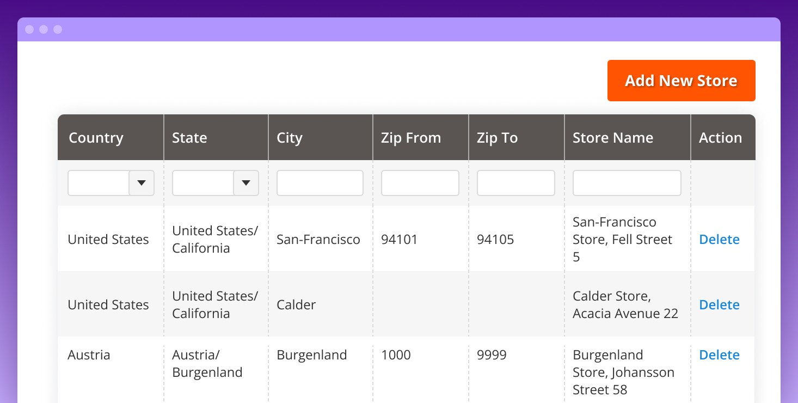Sort by Zip From column header

[411, 138]
